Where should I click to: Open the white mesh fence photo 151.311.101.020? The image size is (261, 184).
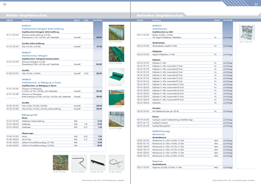click(117, 119)
